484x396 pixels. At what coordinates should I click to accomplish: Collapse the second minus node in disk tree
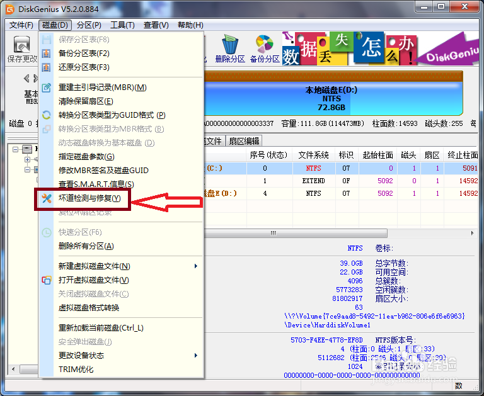coord(28,169)
